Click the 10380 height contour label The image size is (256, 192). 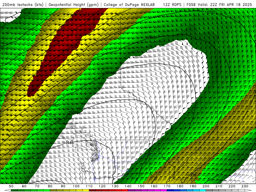[150, 38]
